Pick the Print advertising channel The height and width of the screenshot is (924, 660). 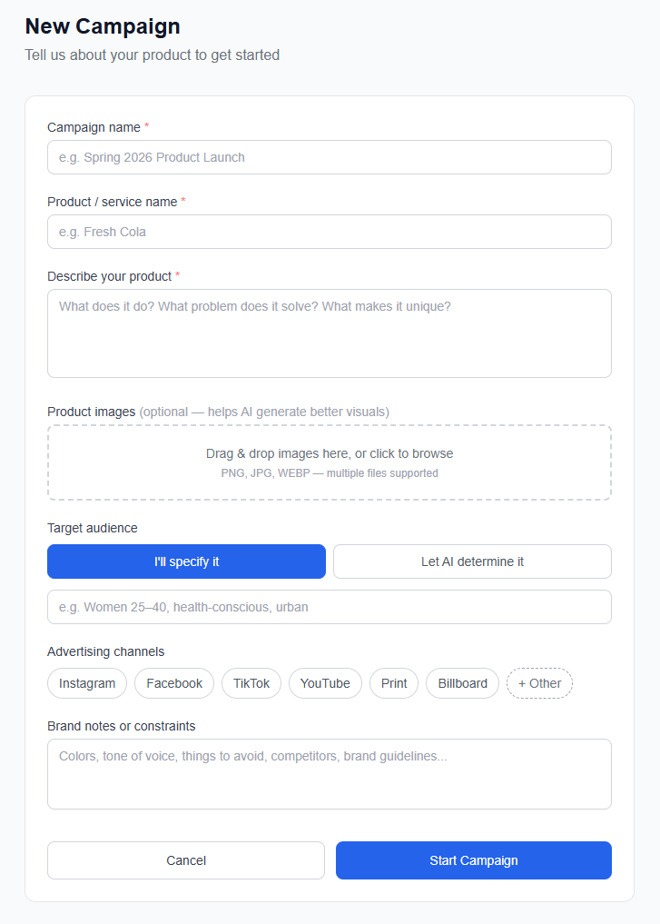[394, 683]
